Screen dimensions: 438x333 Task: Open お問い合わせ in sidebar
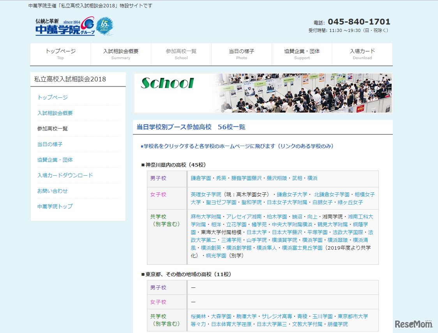point(53,191)
